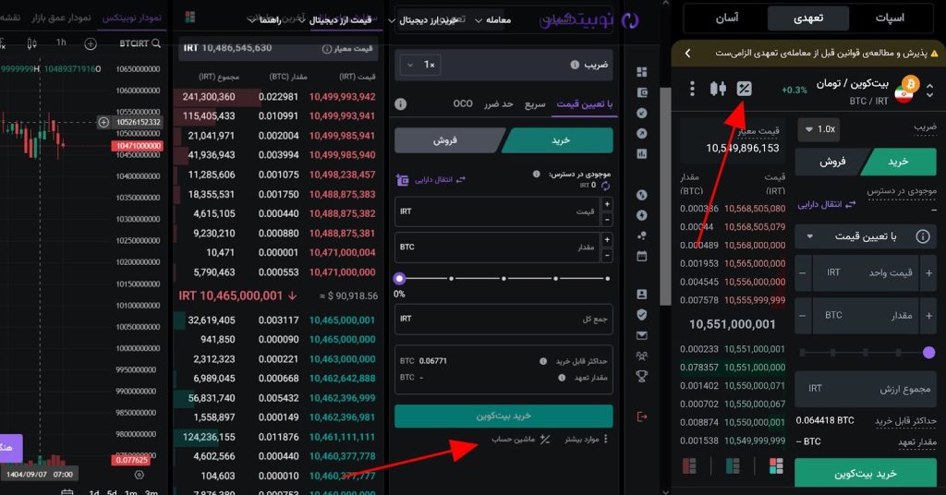Select the حد ضرر order tab
This screenshot has height=495, width=946.
pyautogui.click(x=498, y=104)
